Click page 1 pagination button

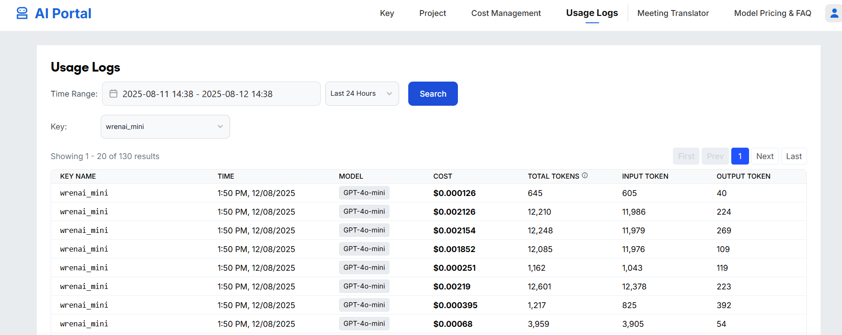coord(740,156)
